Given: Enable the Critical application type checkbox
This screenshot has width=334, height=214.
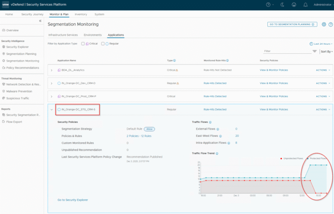Looking at the screenshot, I should pos(83,43).
